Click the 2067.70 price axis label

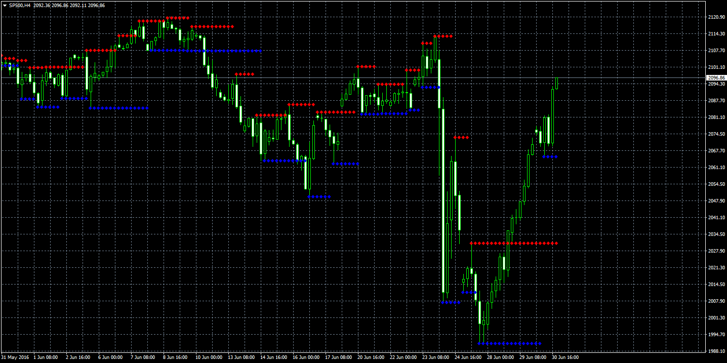click(x=717, y=151)
